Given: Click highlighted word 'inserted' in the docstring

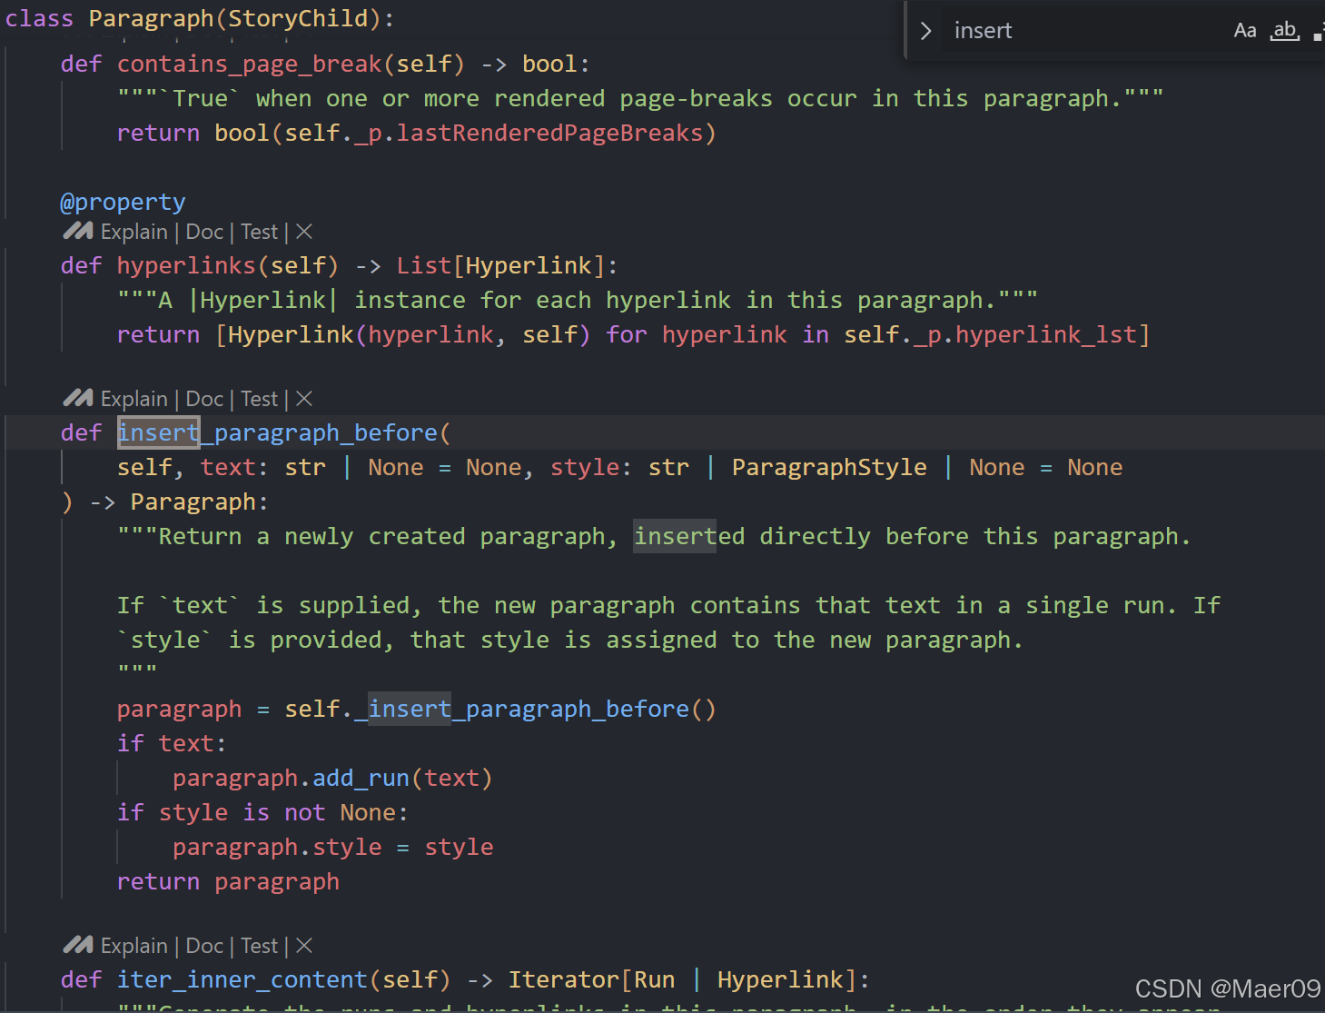Looking at the screenshot, I should point(689,537).
